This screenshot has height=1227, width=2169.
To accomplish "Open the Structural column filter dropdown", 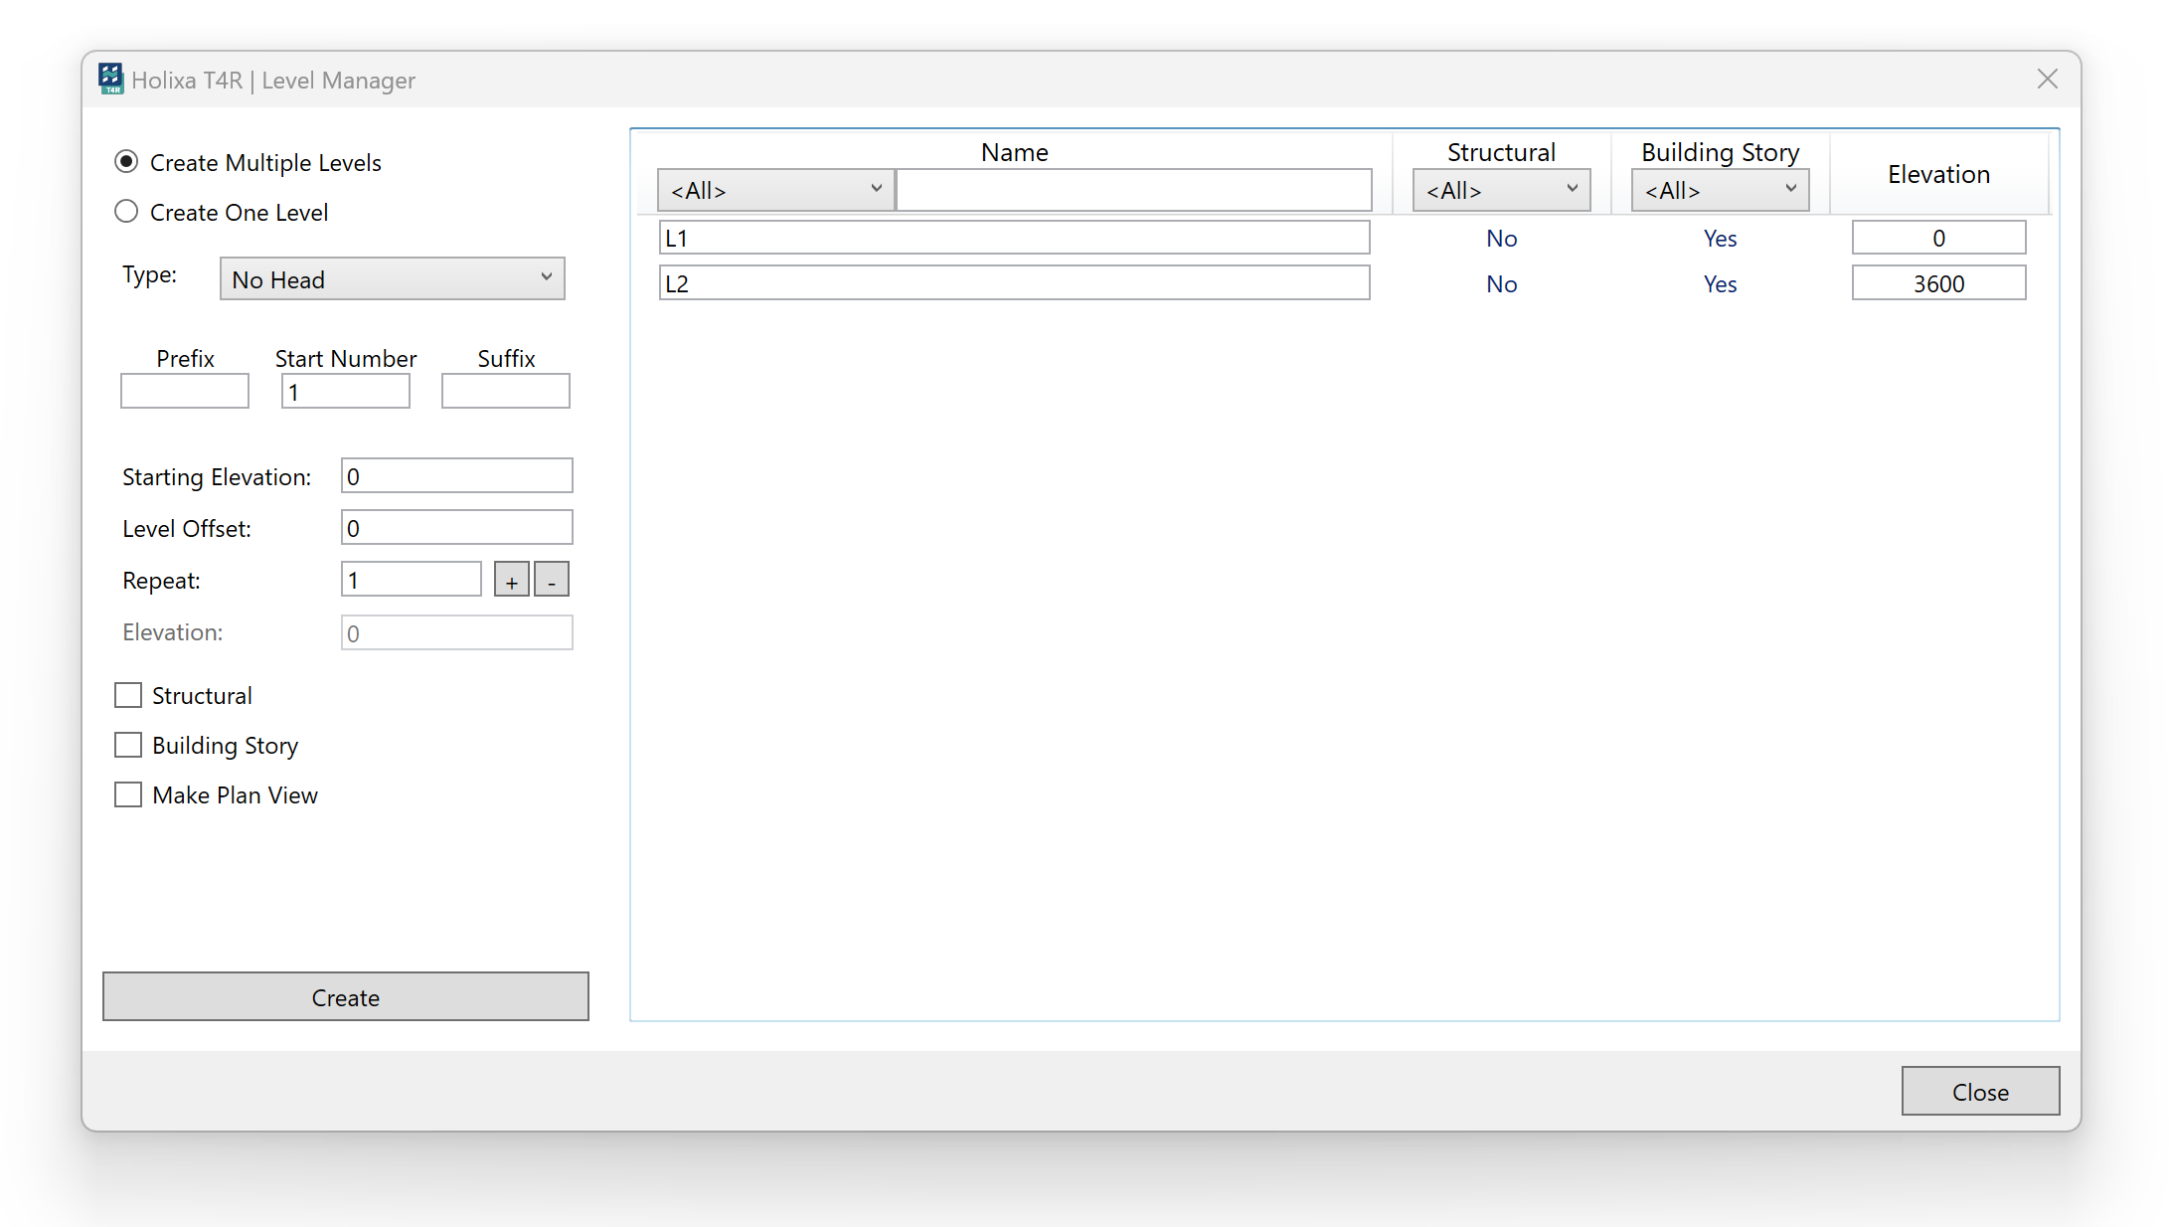I will (1501, 190).
